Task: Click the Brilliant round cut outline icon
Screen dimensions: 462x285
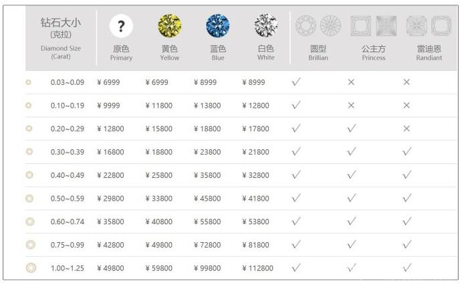Action: click(318, 26)
